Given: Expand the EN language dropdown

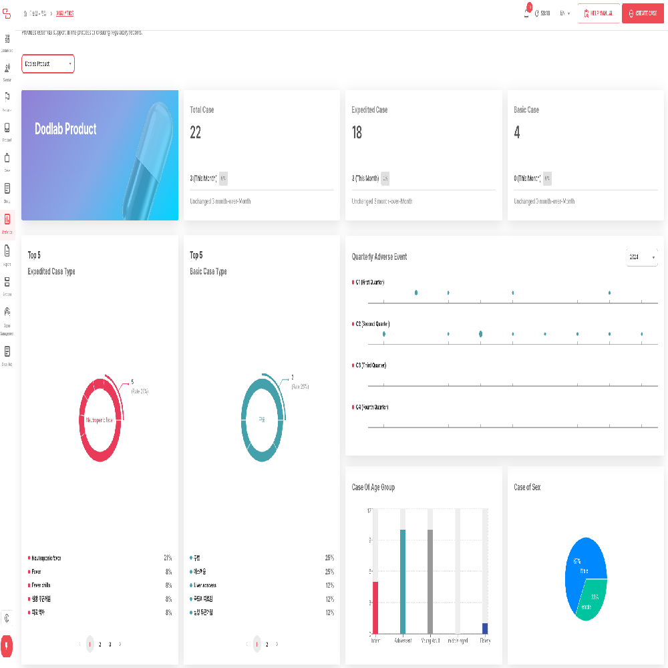Looking at the screenshot, I should [x=563, y=13].
